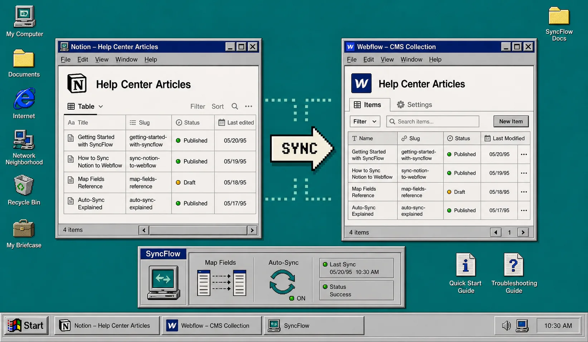
Task: Click the Auto-Sync circular arrows icon
Action: (282, 282)
